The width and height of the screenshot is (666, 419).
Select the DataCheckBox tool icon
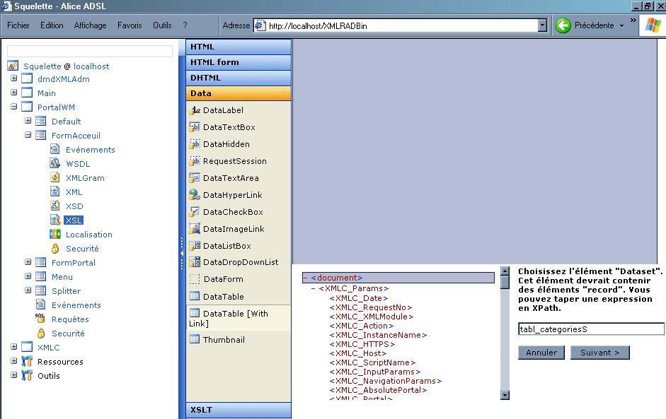coord(195,212)
